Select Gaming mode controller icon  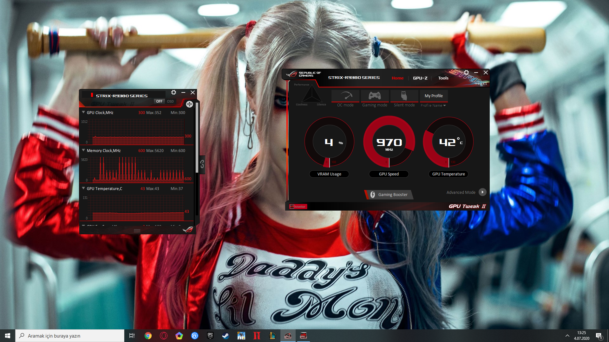click(x=375, y=96)
